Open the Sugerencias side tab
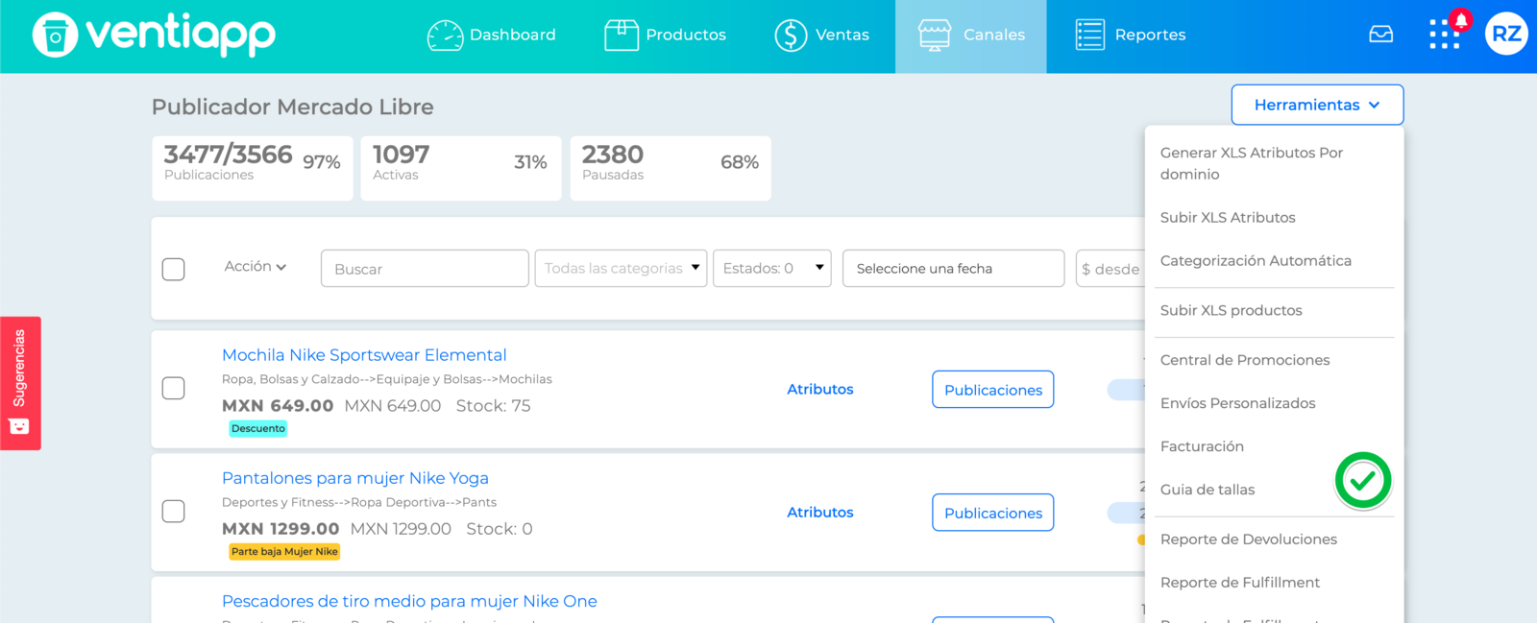Image resolution: width=1537 pixels, height=623 pixels. tap(20, 383)
